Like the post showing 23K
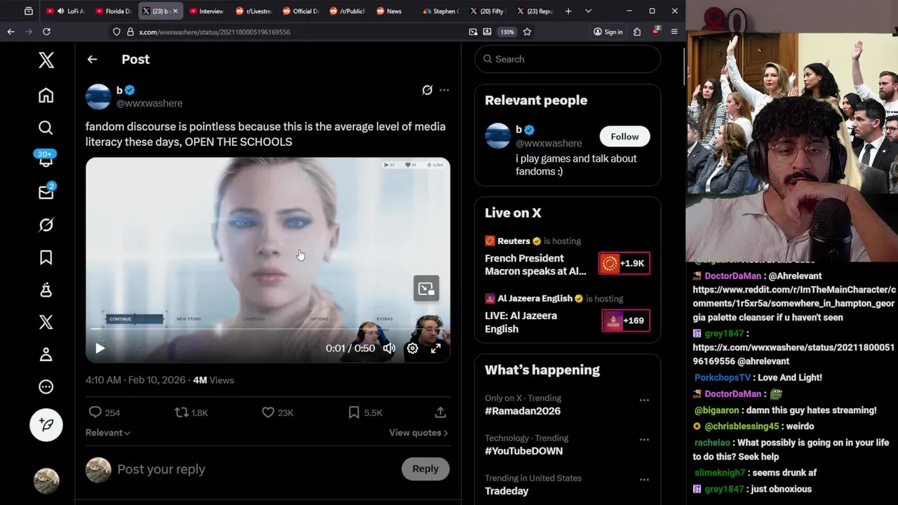Viewport: 898px width, 505px height. [277, 412]
